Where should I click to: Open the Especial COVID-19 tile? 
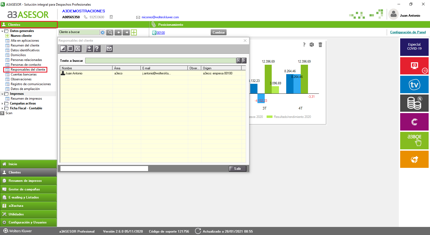[x=414, y=47]
